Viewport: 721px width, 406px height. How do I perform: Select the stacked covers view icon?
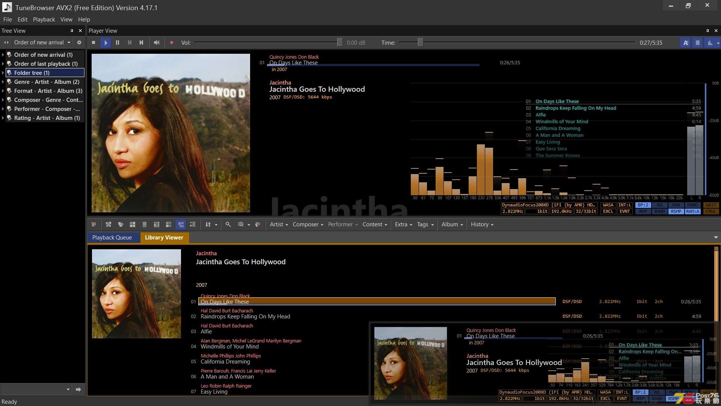coord(121,224)
